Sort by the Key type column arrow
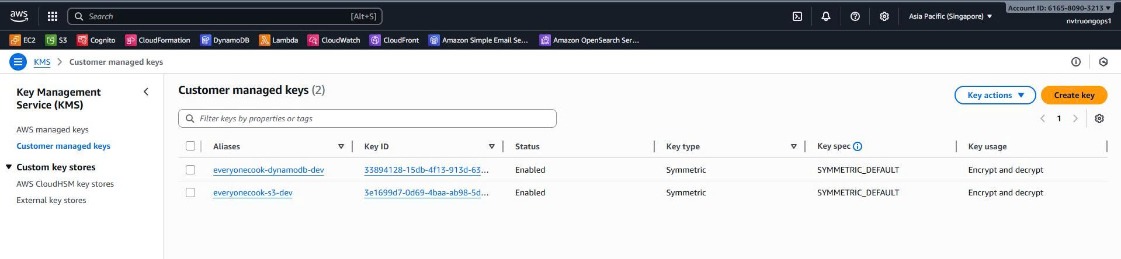Viewport: 1121px width, 259px height. 794,146
